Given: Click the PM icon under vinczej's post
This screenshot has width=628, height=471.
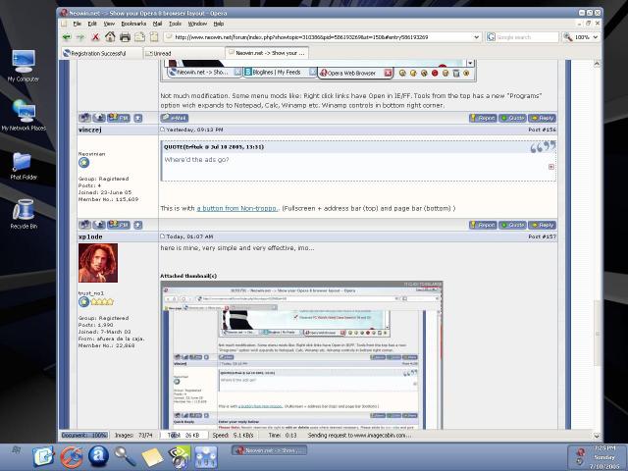Looking at the screenshot, I should click(119, 225).
